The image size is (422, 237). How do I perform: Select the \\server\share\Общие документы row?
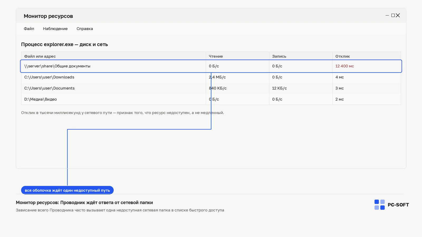(x=211, y=66)
